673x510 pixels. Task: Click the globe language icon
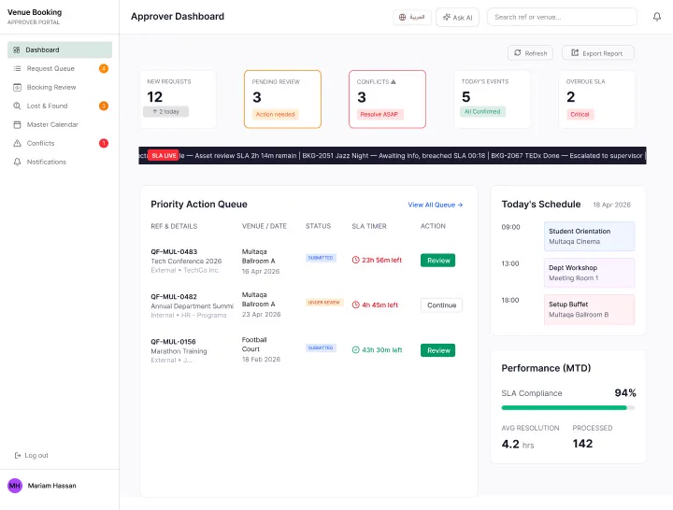pos(402,17)
